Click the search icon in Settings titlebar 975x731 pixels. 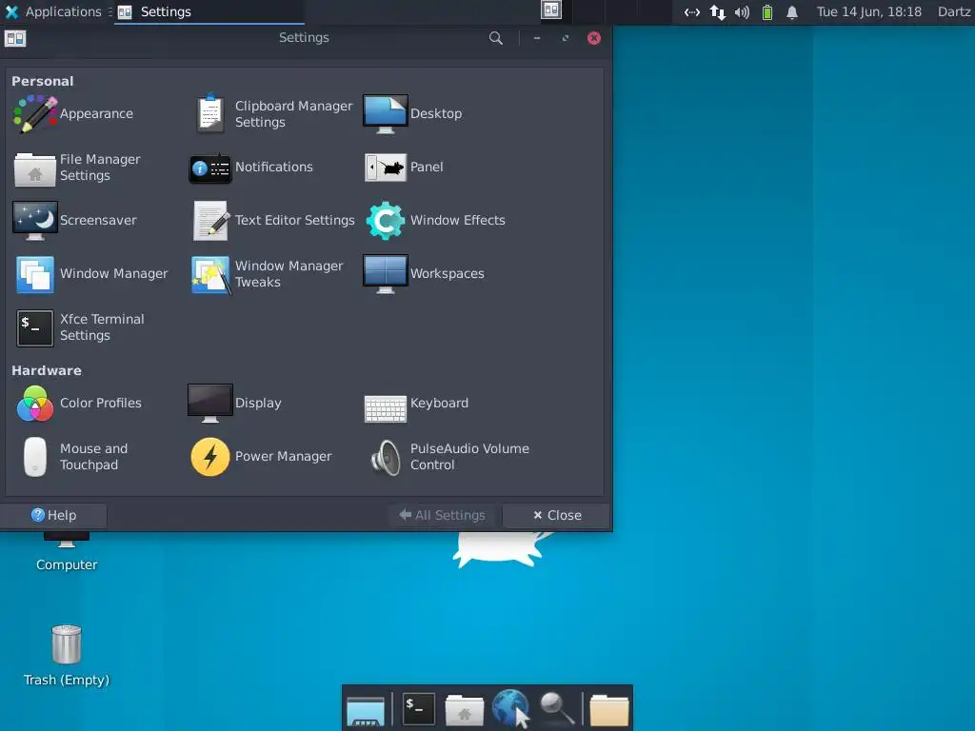[x=495, y=38]
